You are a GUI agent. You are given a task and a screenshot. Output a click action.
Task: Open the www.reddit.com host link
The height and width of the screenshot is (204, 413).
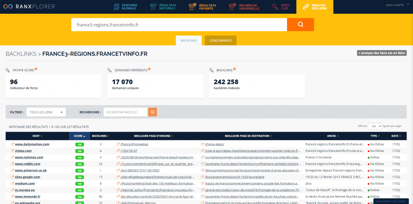[28, 164]
